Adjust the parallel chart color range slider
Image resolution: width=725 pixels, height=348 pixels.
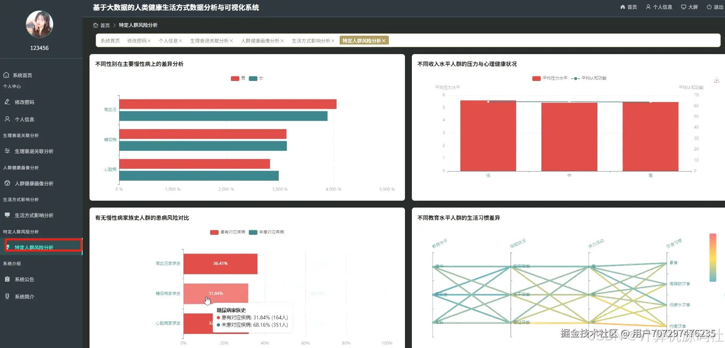(x=713, y=257)
